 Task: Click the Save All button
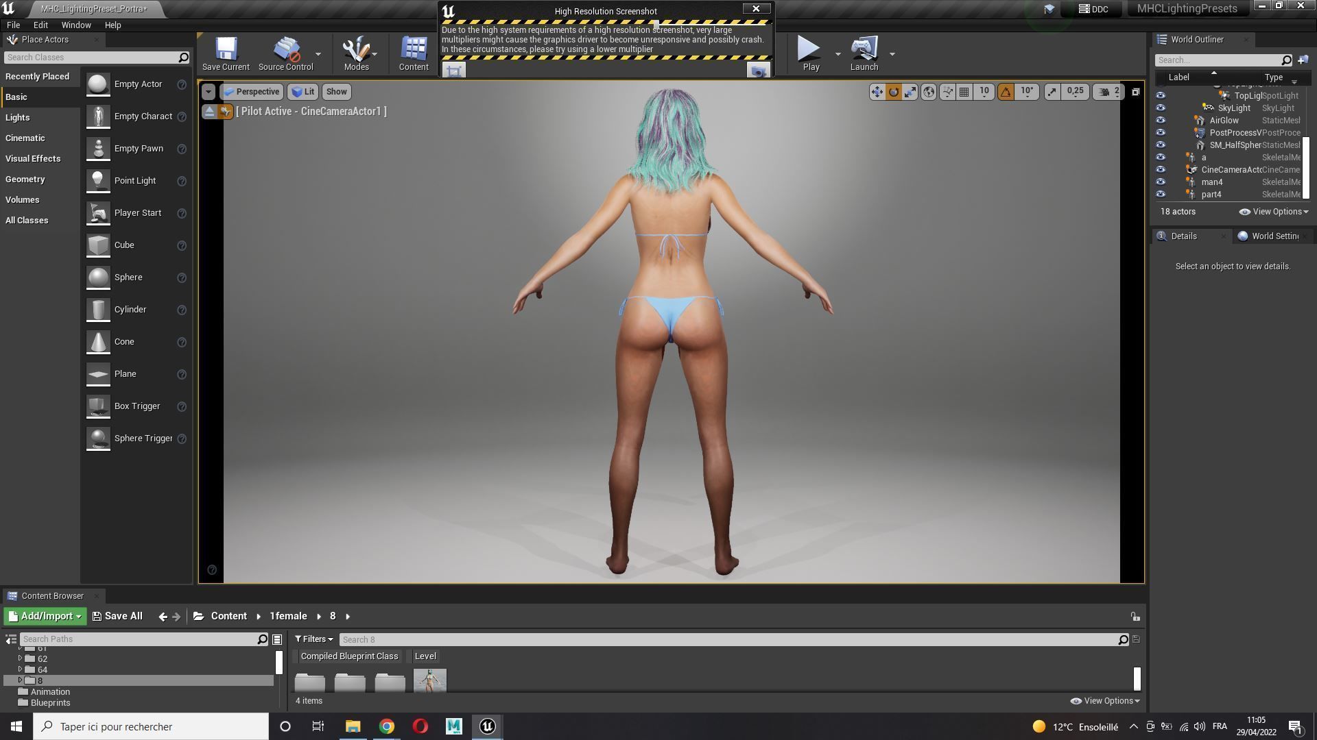tap(117, 616)
